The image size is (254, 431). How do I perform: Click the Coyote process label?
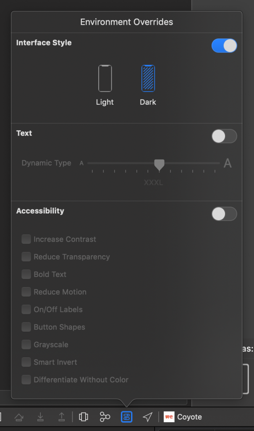coord(189,417)
